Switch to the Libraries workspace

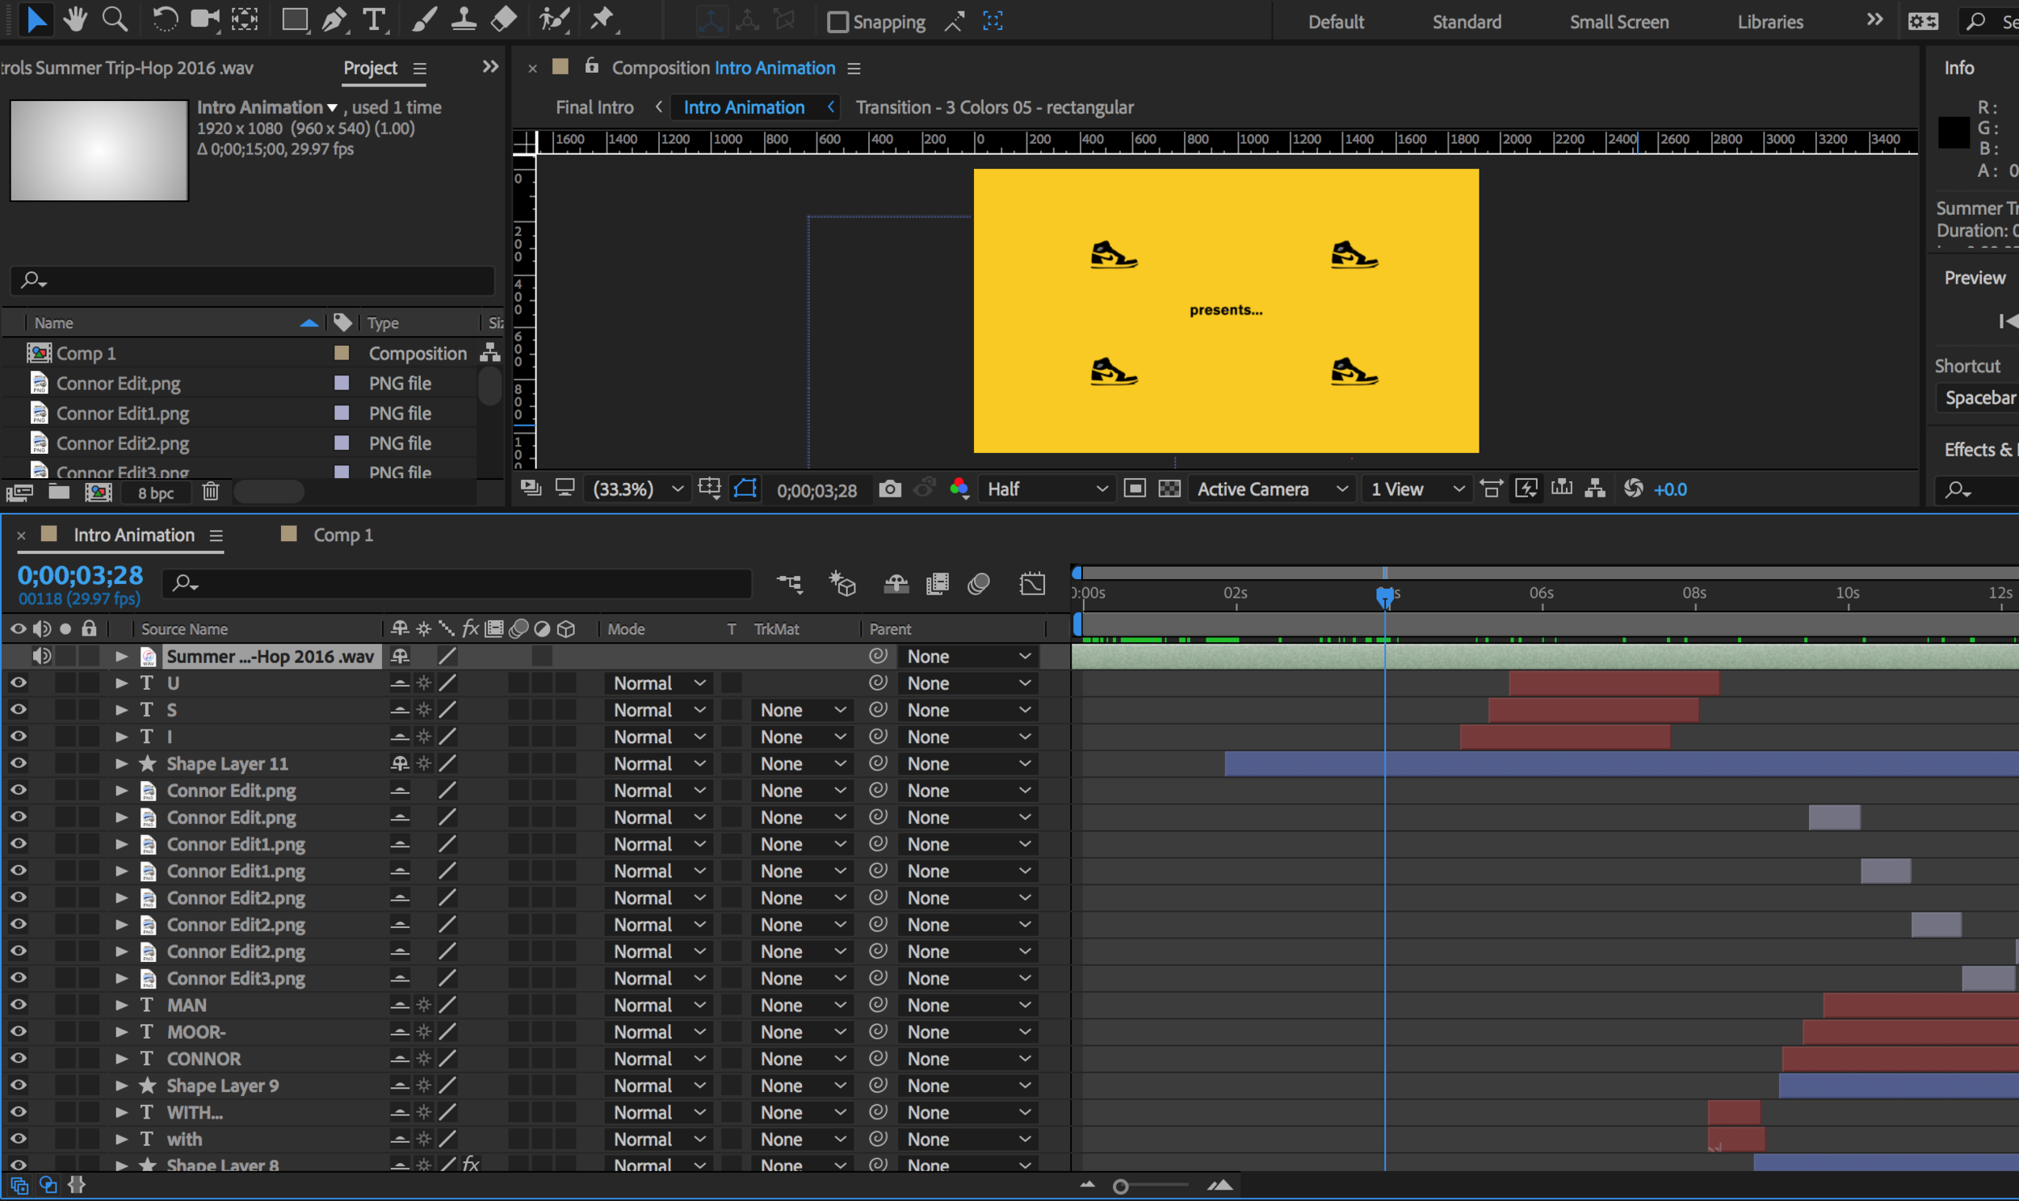[1769, 22]
